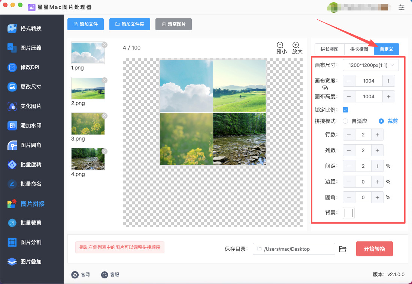Click the app logo in title bar
The height and width of the screenshot is (284, 412).
point(32,7)
